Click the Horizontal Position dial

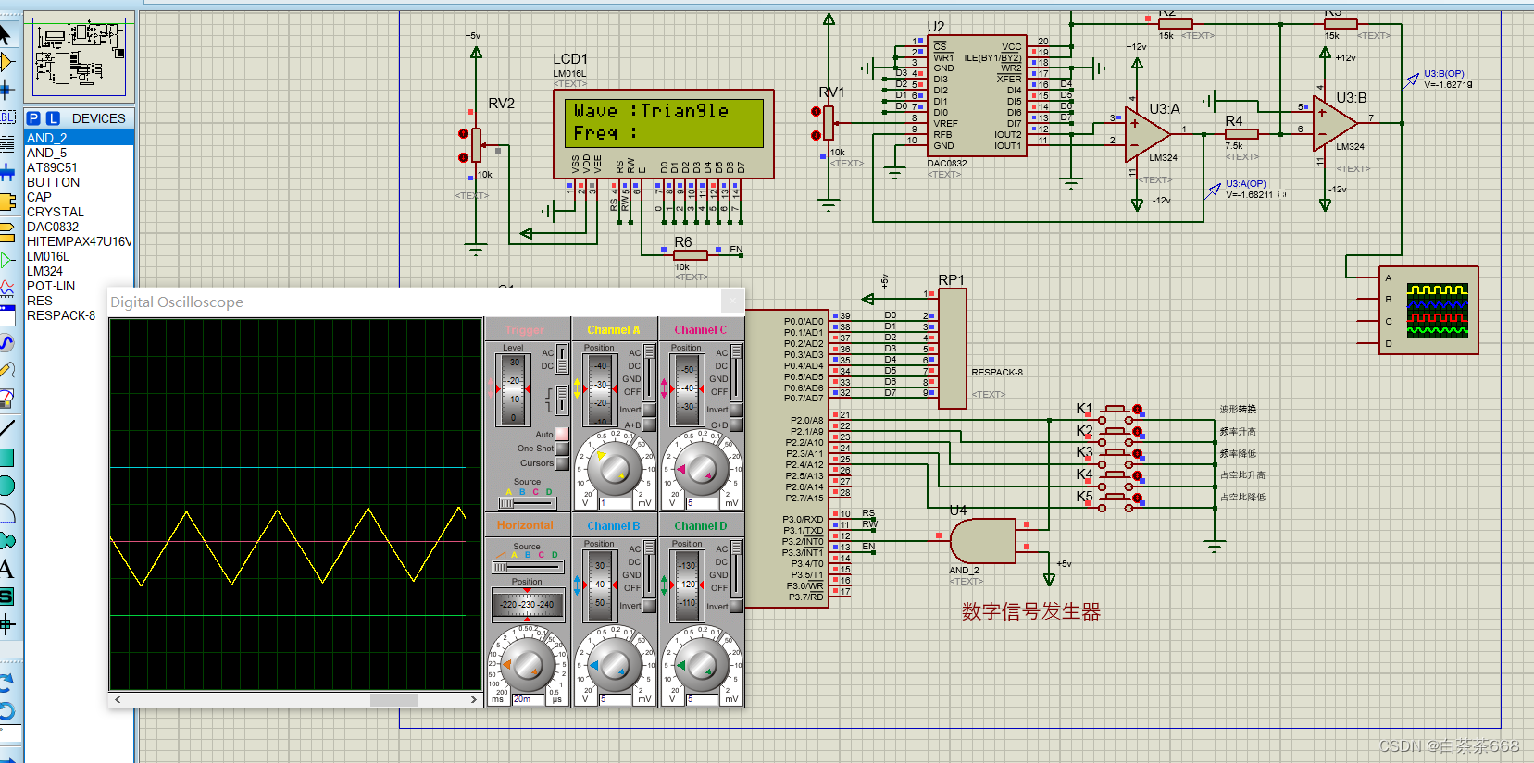point(527,604)
